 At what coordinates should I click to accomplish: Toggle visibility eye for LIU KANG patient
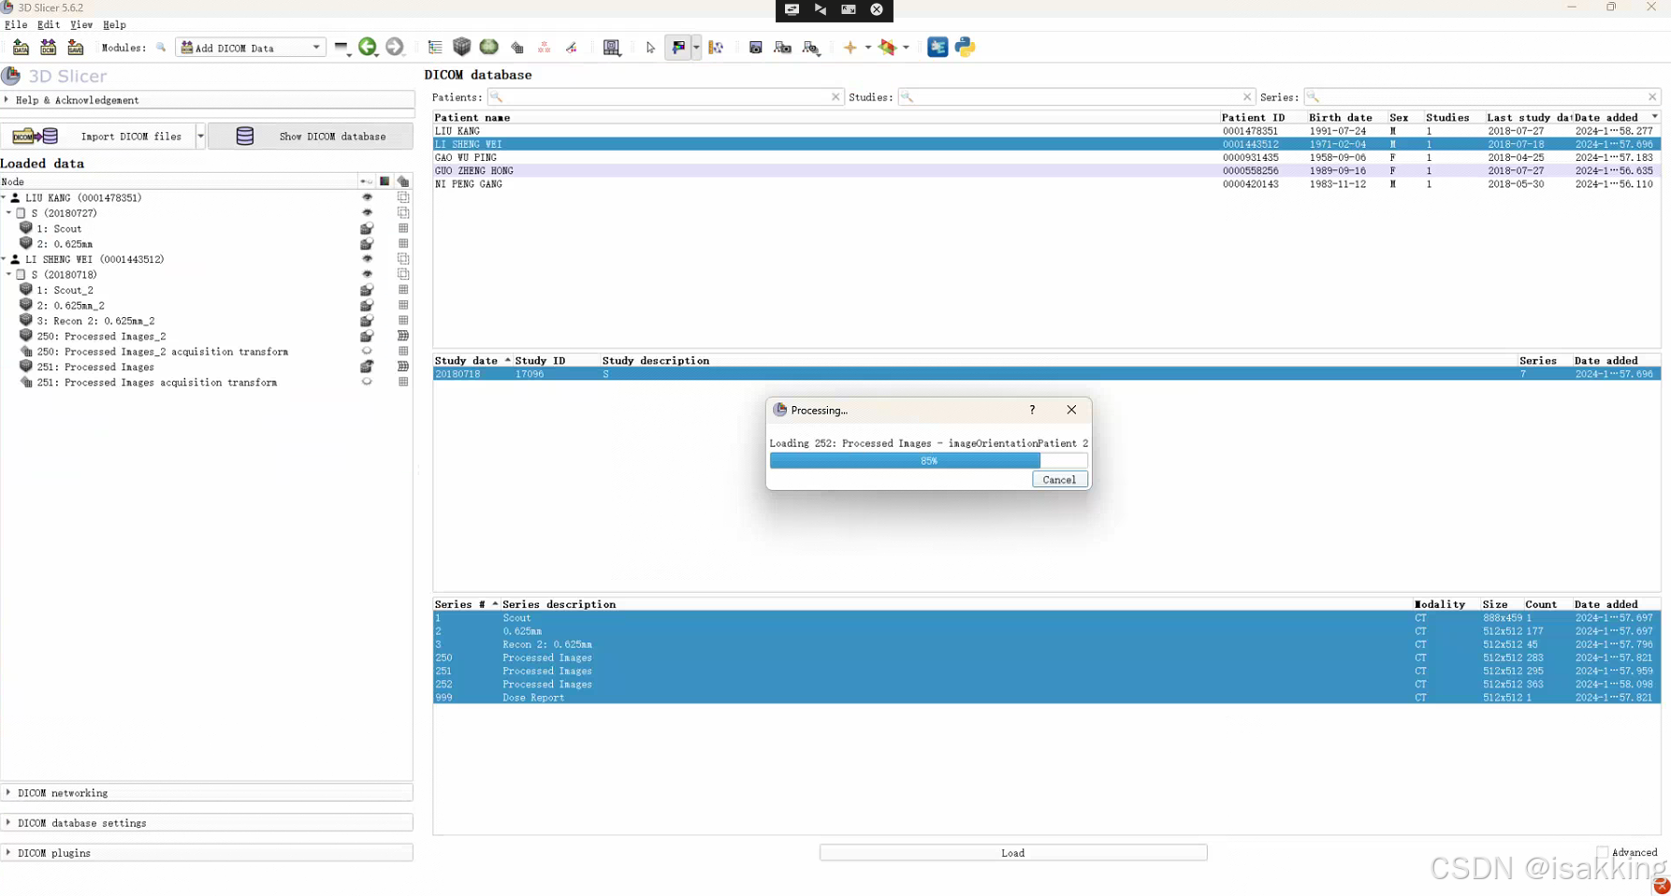click(367, 197)
